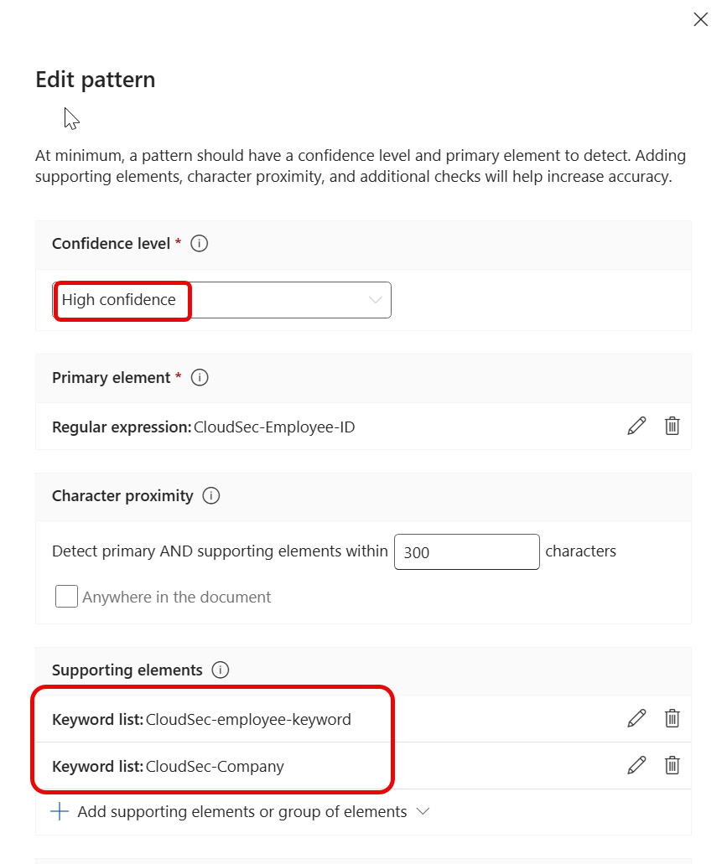The width and height of the screenshot is (727, 864).
Task: Click Add supporting elements or group
Action: coord(241,811)
